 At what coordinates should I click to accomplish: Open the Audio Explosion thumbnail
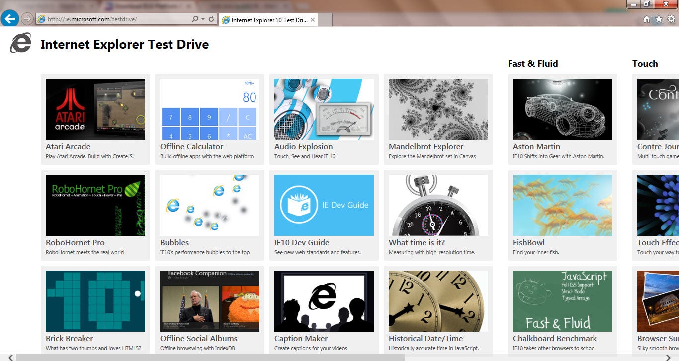pyautogui.click(x=324, y=109)
